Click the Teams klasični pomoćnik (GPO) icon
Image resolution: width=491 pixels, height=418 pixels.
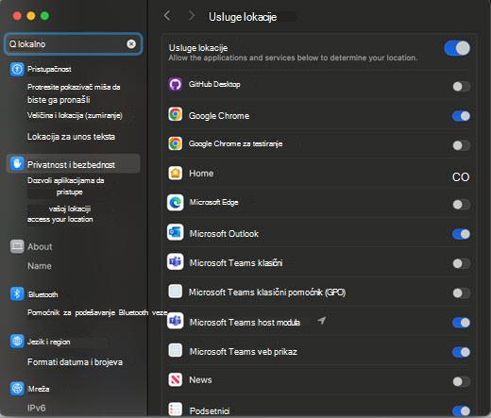176,292
